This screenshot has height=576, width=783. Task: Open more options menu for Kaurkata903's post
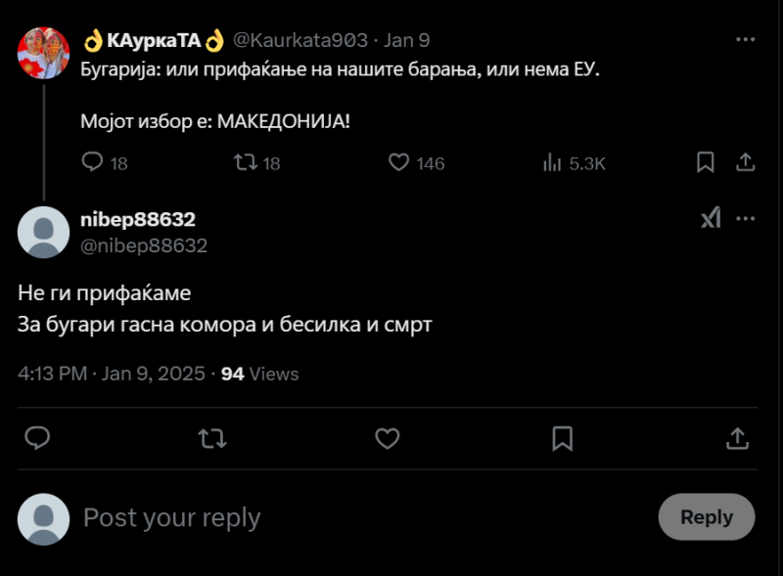[x=746, y=40]
